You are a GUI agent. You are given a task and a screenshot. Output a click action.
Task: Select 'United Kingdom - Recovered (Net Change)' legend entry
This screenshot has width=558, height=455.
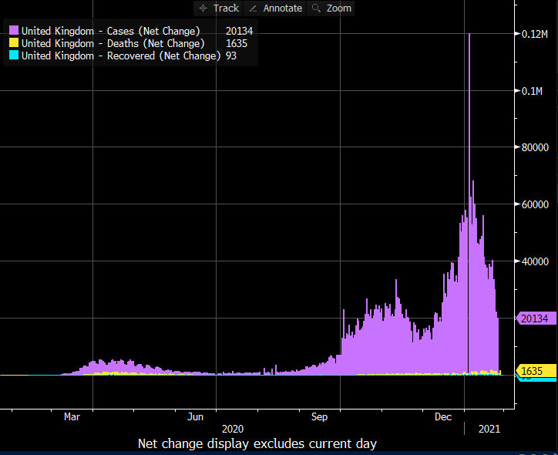[121, 56]
